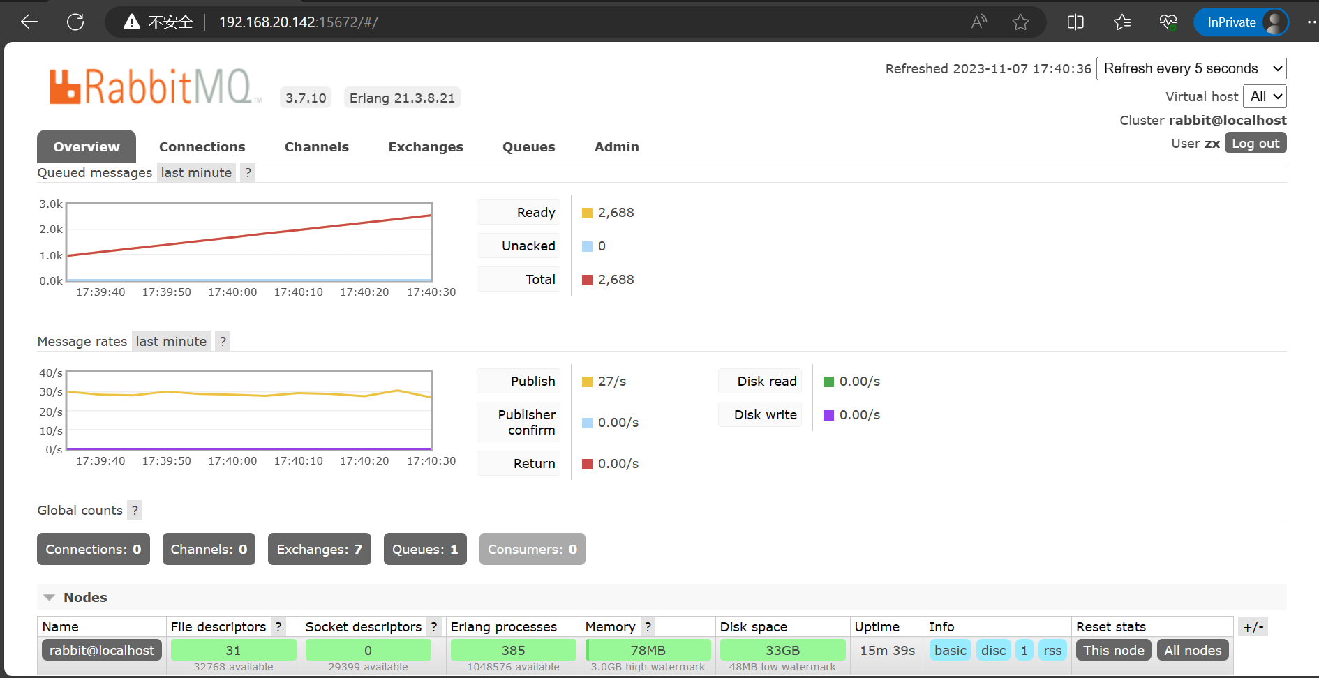Open the split screen icon

click(1075, 22)
